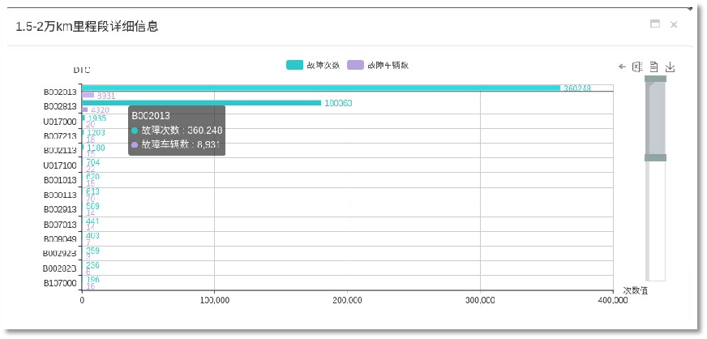Click the B007213 row label
Viewport: 707px width, 339px height.
(x=60, y=136)
